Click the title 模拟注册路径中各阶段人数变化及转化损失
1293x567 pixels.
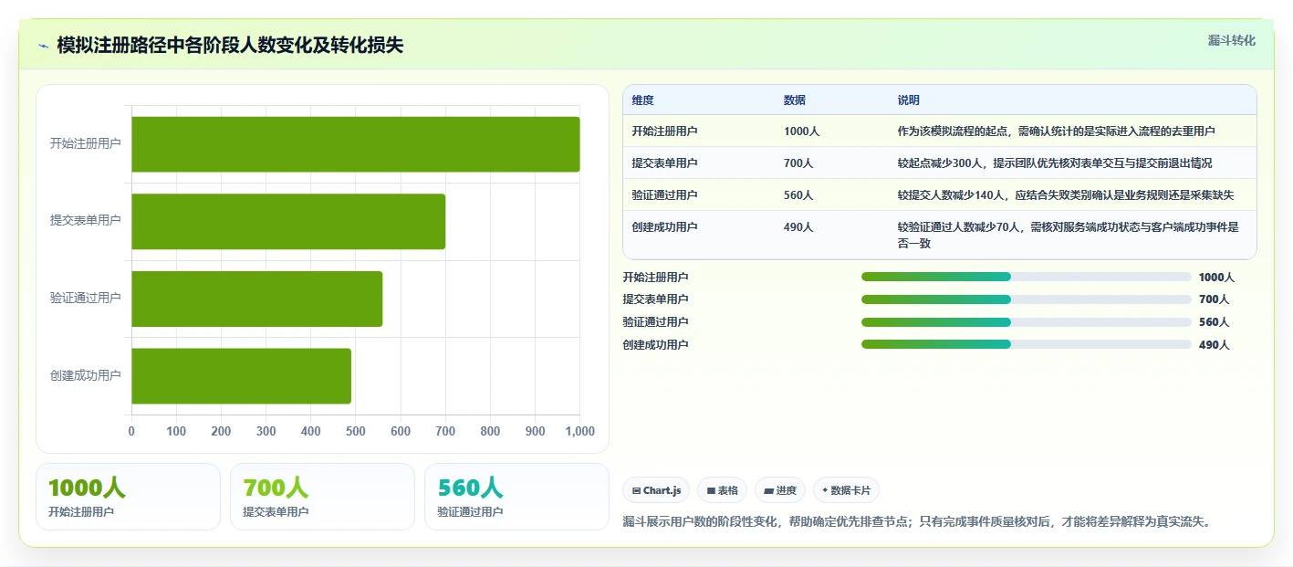tap(230, 46)
